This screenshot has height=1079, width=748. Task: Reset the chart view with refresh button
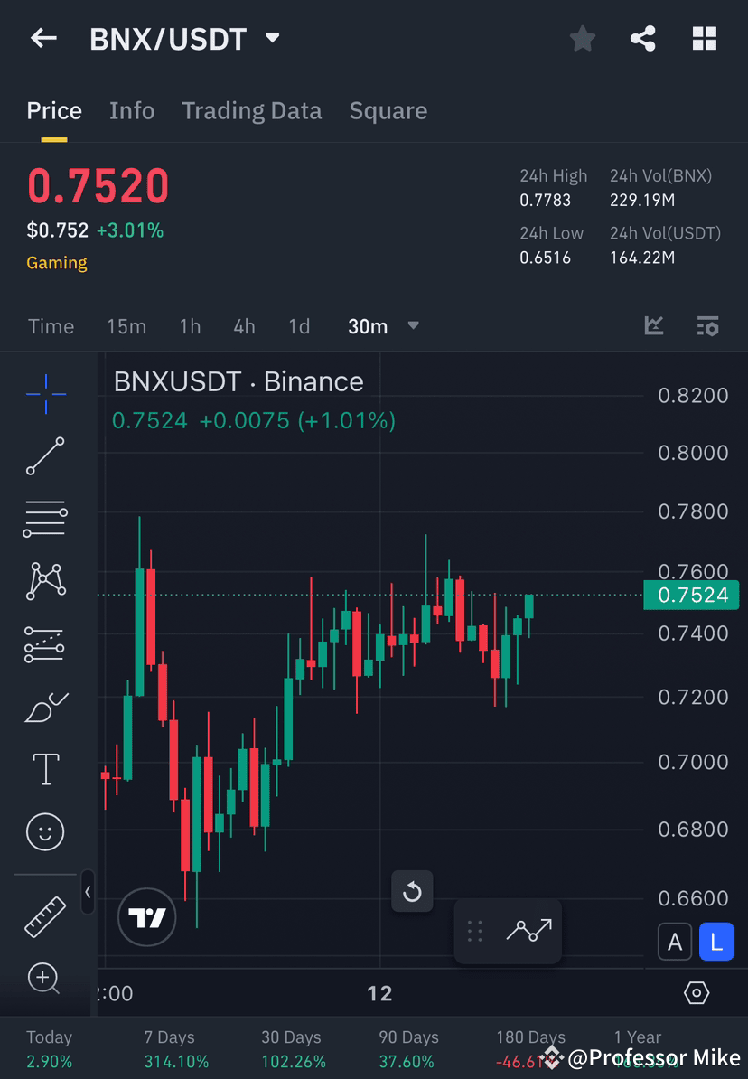412,892
